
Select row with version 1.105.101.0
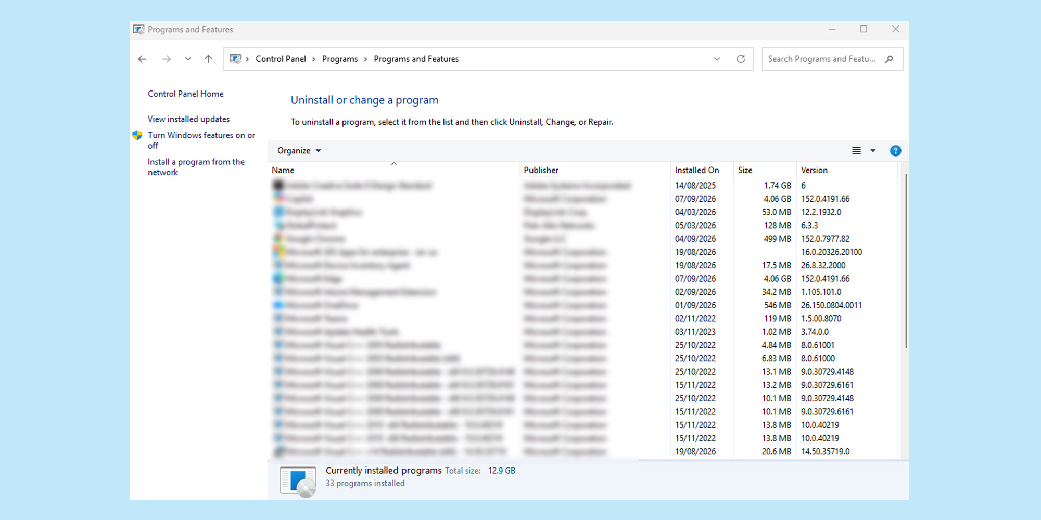[583, 292]
